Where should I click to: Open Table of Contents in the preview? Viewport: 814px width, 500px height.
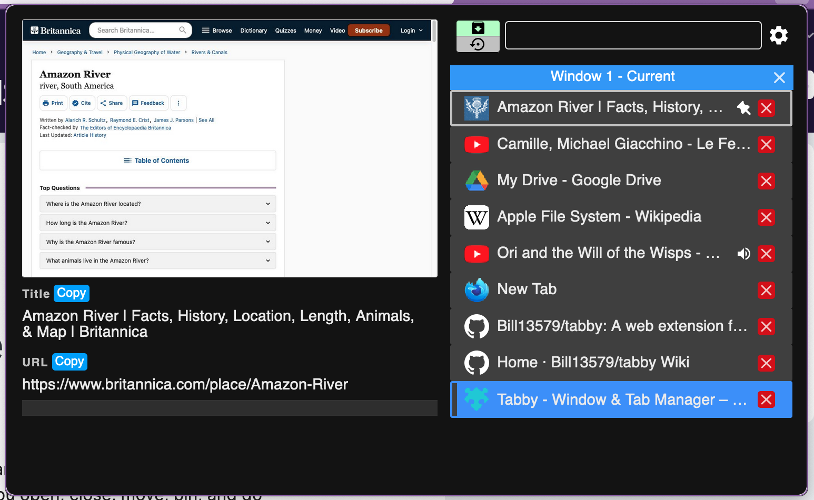(x=158, y=161)
